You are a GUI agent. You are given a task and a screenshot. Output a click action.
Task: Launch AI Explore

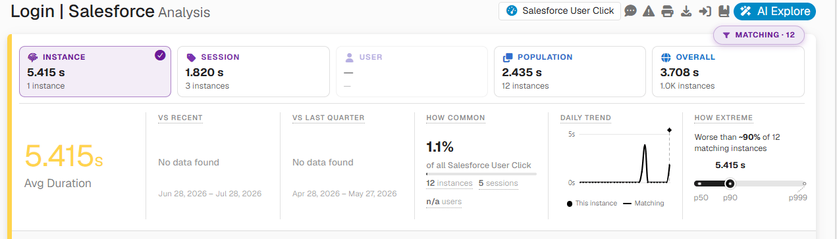coord(774,11)
